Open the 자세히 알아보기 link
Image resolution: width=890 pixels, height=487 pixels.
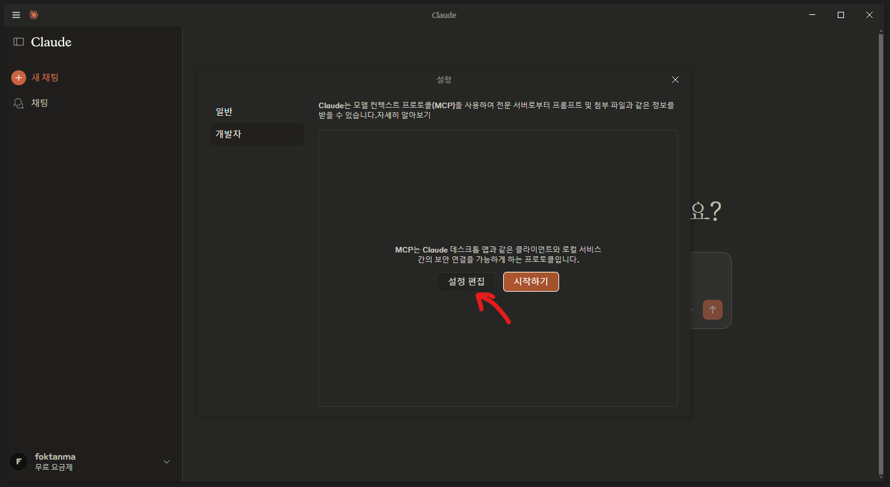[x=404, y=115]
